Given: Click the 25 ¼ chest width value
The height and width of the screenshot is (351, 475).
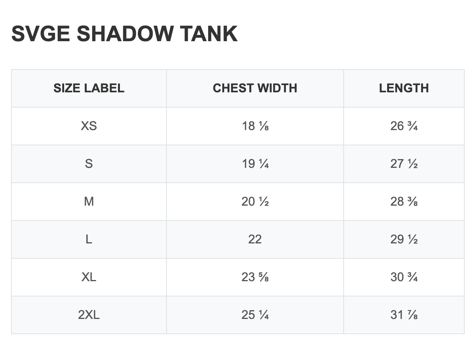Looking at the screenshot, I should (x=255, y=315).
